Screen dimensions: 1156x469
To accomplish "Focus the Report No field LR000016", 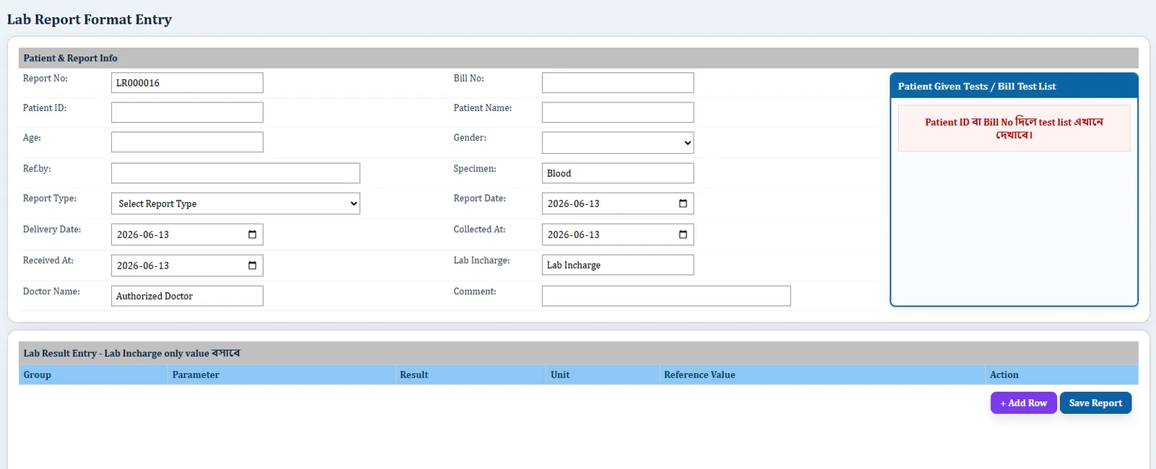I will click(x=187, y=83).
